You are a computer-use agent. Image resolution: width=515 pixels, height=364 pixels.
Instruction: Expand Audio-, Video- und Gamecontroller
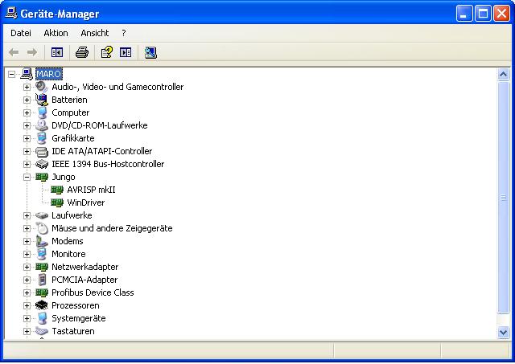point(27,87)
